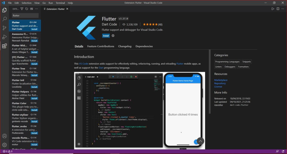Click the VS Code logo icon

point(3,3)
